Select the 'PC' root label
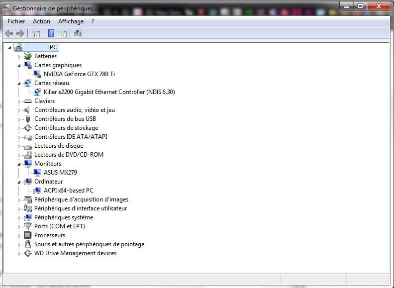 53,47
